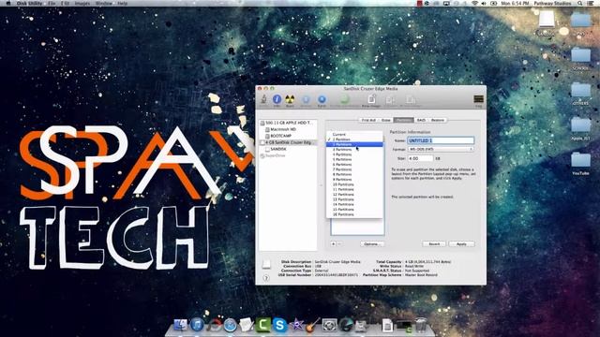600x337 pixels.
Task: Choose 7 Partitions layout option
Action: tap(354, 169)
